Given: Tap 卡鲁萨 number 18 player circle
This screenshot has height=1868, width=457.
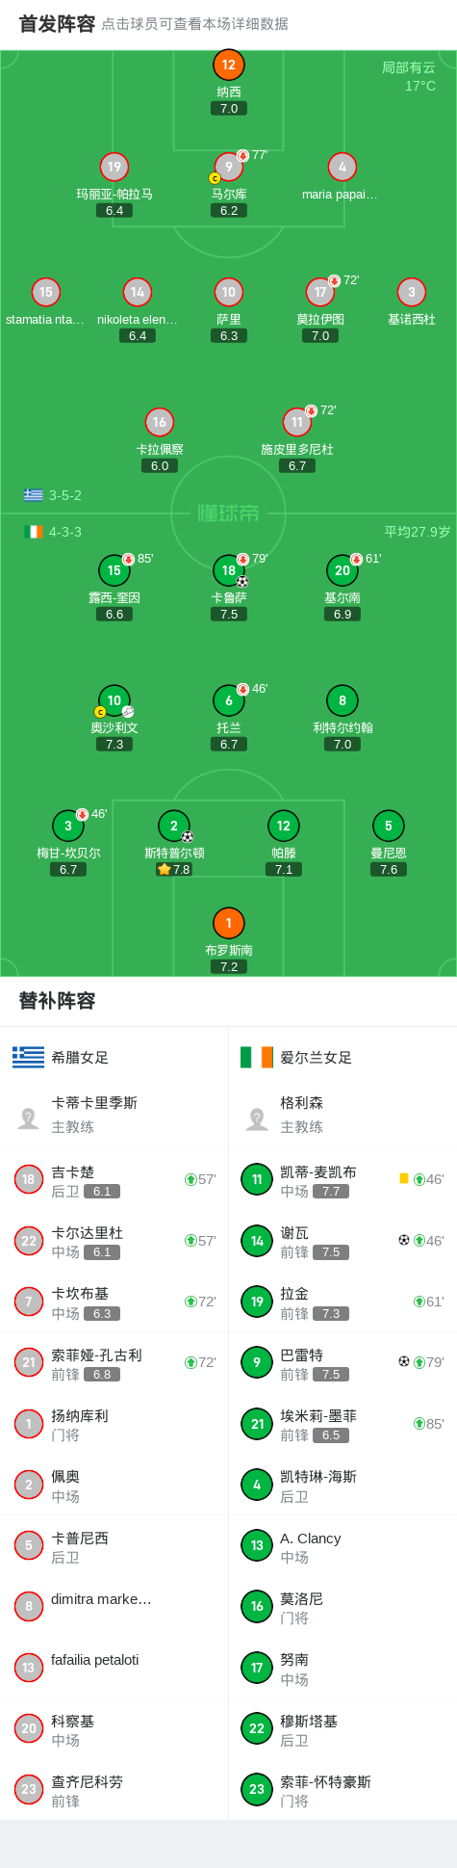Looking at the screenshot, I should (x=228, y=570).
